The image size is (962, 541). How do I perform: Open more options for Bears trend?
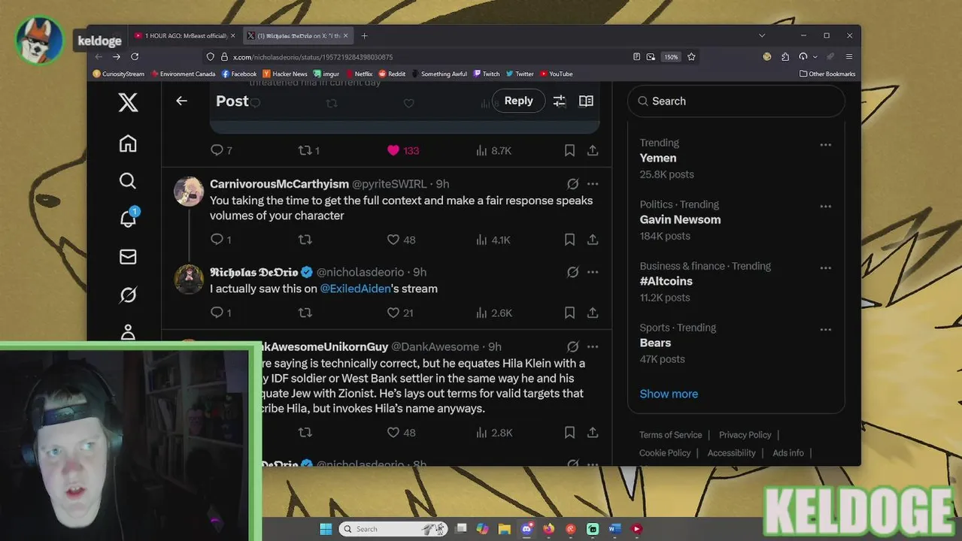(825, 329)
